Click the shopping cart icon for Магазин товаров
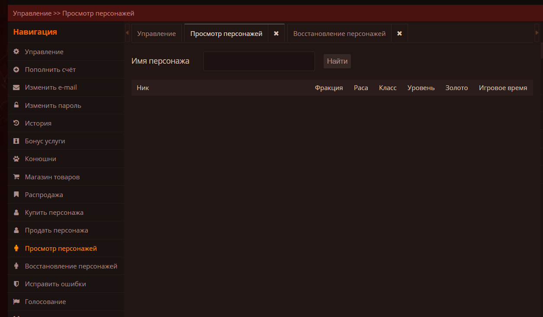The height and width of the screenshot is (317, 543). click(16, 177)
